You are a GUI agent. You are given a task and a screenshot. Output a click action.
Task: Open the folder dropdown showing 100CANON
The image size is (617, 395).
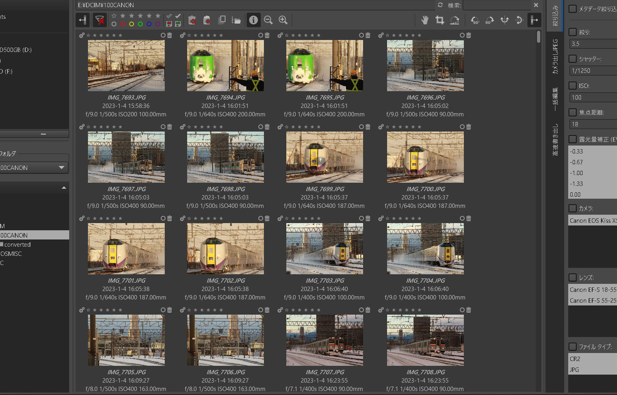62,168
